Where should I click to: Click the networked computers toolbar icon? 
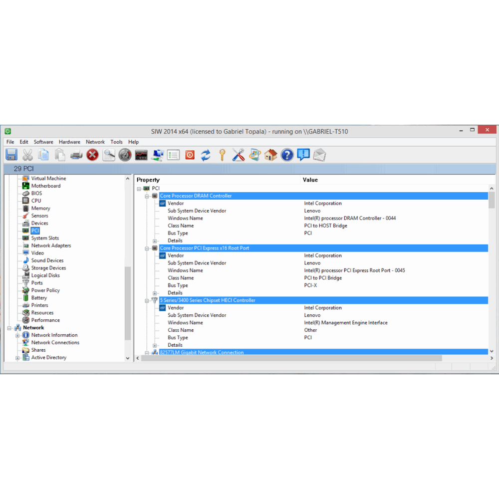coord(157,155)
